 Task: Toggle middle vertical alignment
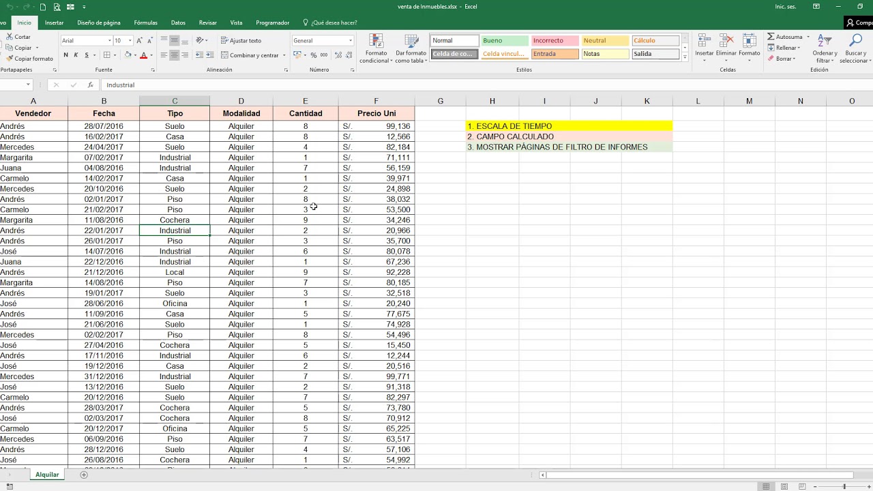coord(175,40)
